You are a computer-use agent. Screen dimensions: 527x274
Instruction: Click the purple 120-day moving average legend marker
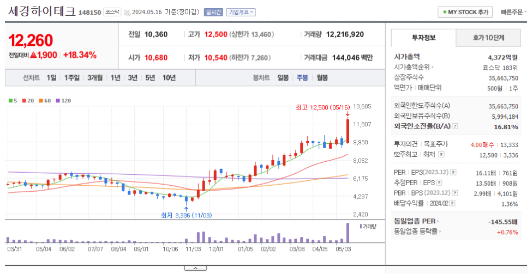58,101
